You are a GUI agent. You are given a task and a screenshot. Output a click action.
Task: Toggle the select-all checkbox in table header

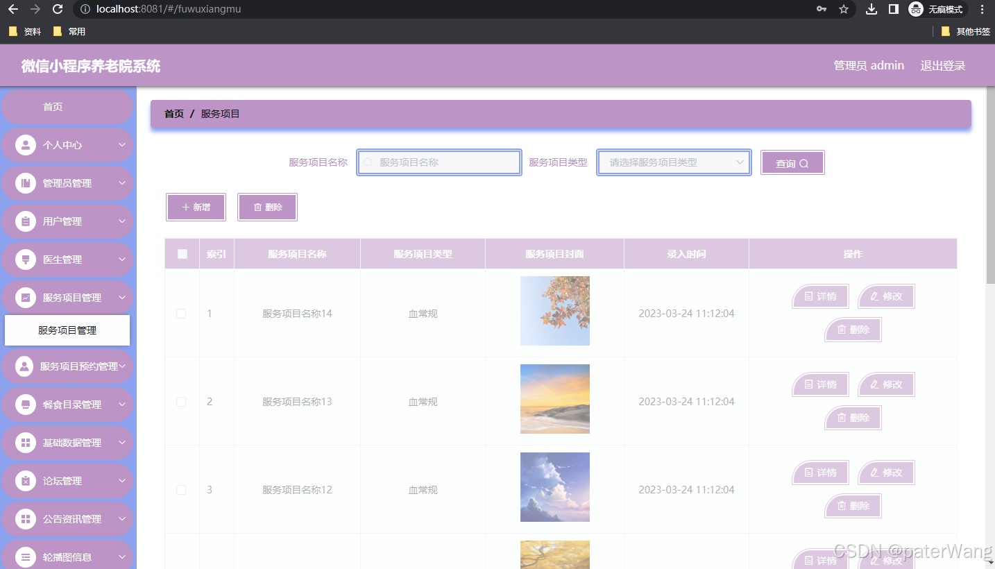[182, 254]
